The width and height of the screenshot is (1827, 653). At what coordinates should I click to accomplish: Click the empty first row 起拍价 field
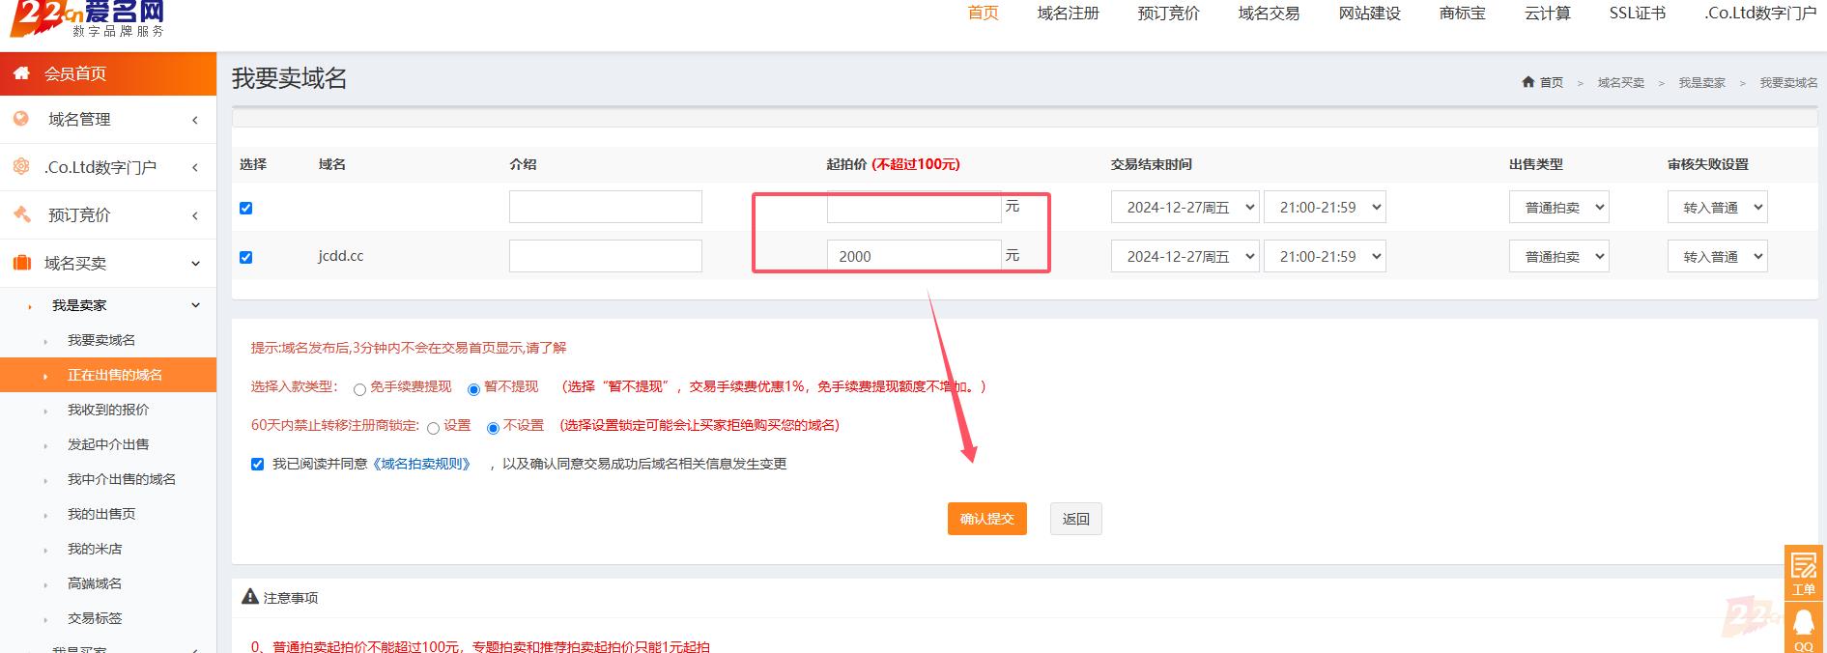(914, 207)
